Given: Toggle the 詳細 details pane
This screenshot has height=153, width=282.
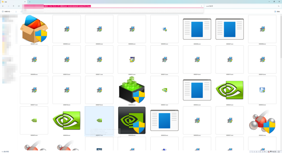Looking at the screenshot, I should pyautogui.click(x=277, y=12).
